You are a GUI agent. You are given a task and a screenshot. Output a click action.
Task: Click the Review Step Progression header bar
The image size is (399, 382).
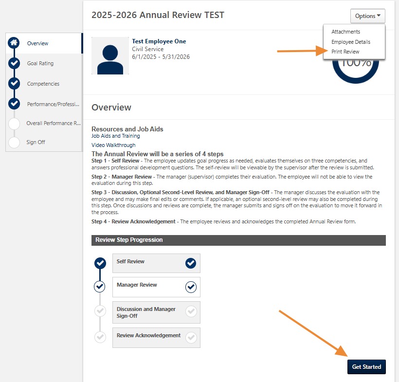pyautogui.click(x=238, y=240)
